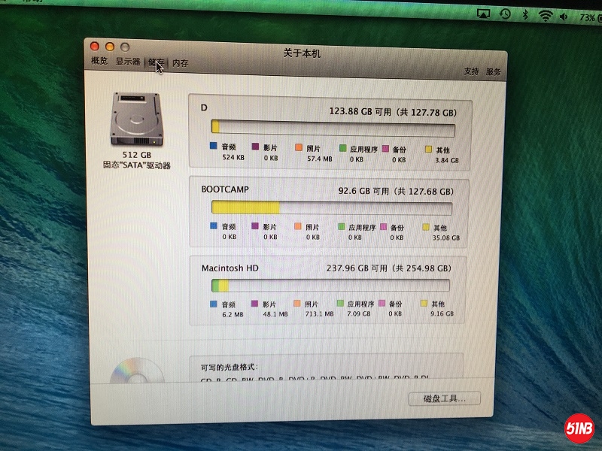Click the 35.08 GB other value
602x451 pixels.
(x=445, y=238)
